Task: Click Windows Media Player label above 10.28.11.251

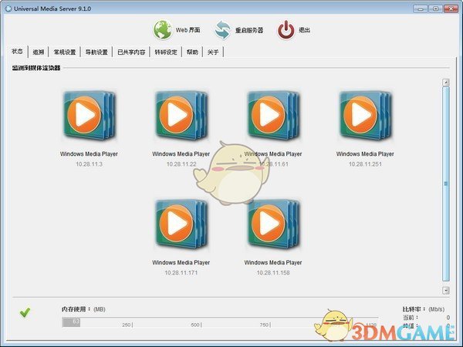Action: 365,153
